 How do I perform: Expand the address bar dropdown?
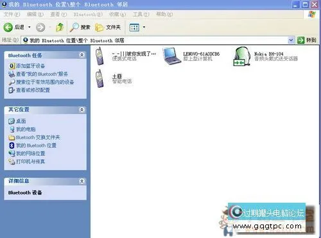point(291,40)
